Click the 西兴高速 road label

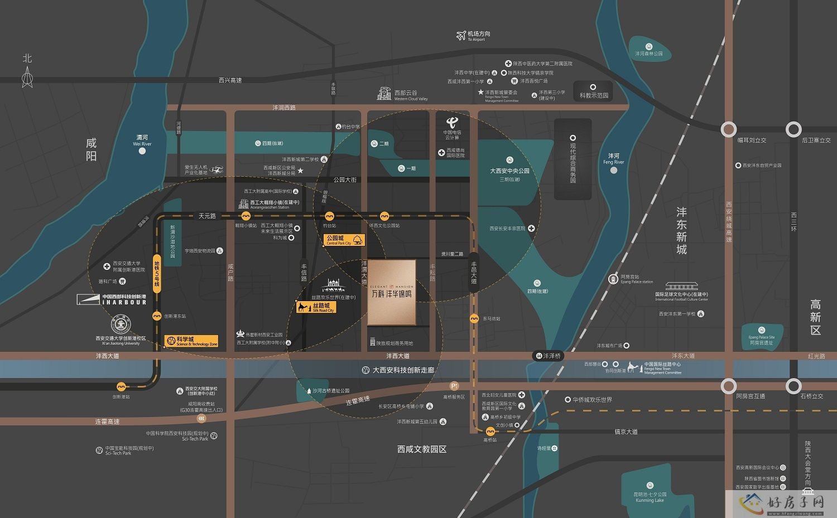(x=230, y=80)
